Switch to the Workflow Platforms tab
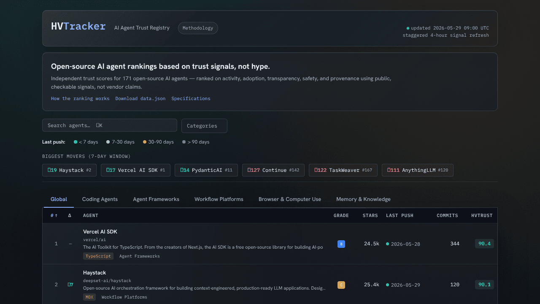Image resolution: width=540 pixels, height=304 pixels. point(219,199)
